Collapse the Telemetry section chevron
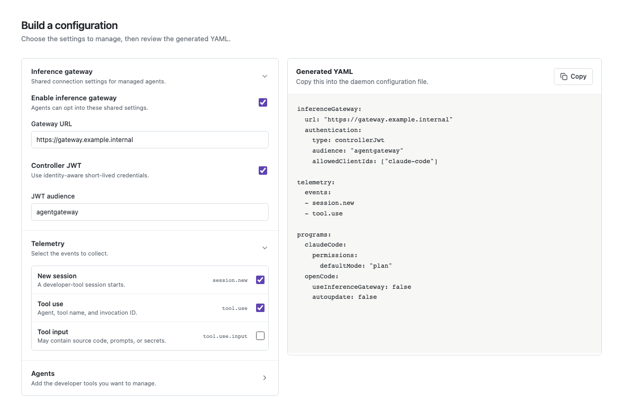The width and height of the screenshot is (623, 406). (x=265, y=248)
